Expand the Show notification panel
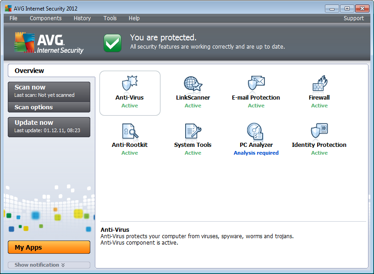 tap(49, 265)
